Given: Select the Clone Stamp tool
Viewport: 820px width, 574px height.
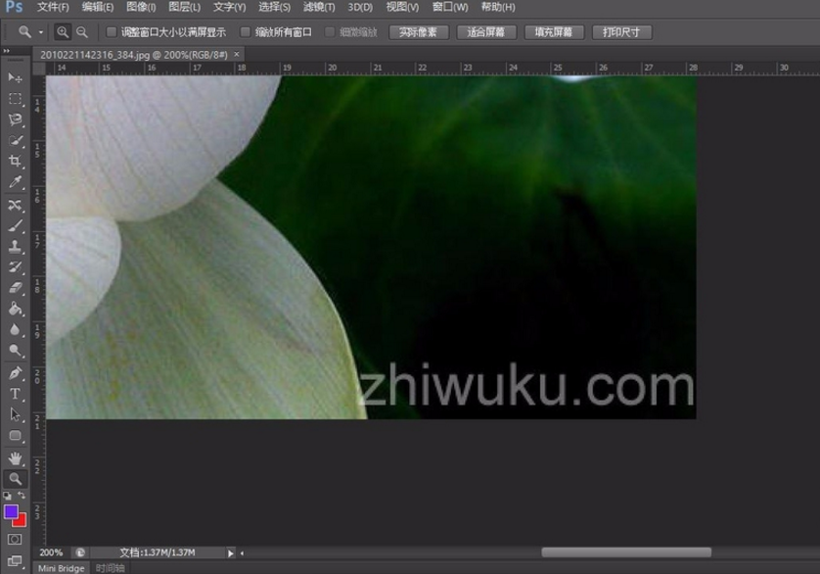Looking at the screenshot, I should click(x=15, y=246).
